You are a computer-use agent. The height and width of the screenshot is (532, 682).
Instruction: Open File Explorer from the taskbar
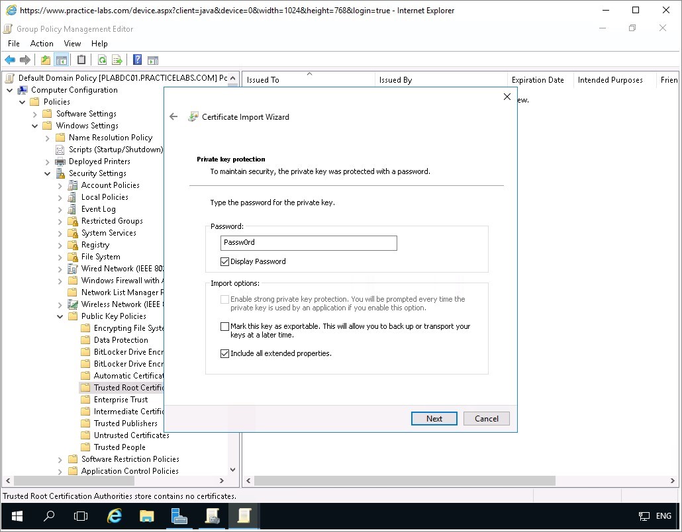click(x=146, y=516)
